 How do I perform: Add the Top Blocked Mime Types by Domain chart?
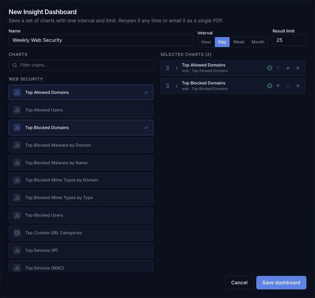[x=81, y=180]
